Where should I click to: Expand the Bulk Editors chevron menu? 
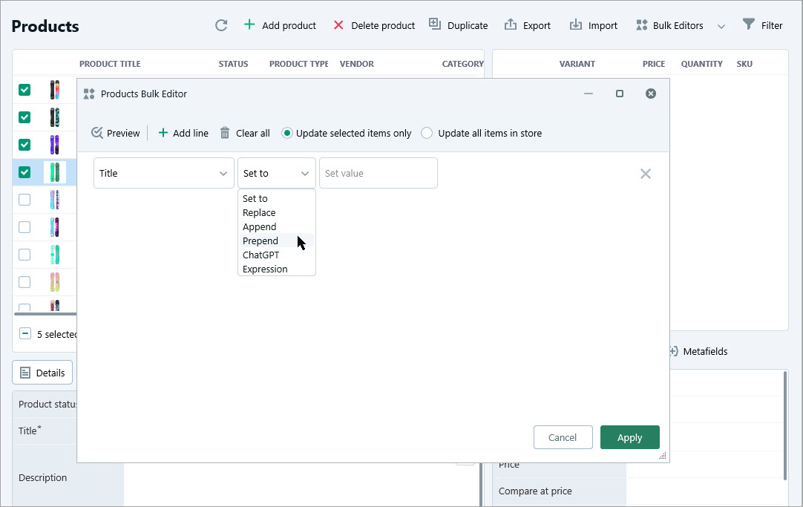point(721,27)
